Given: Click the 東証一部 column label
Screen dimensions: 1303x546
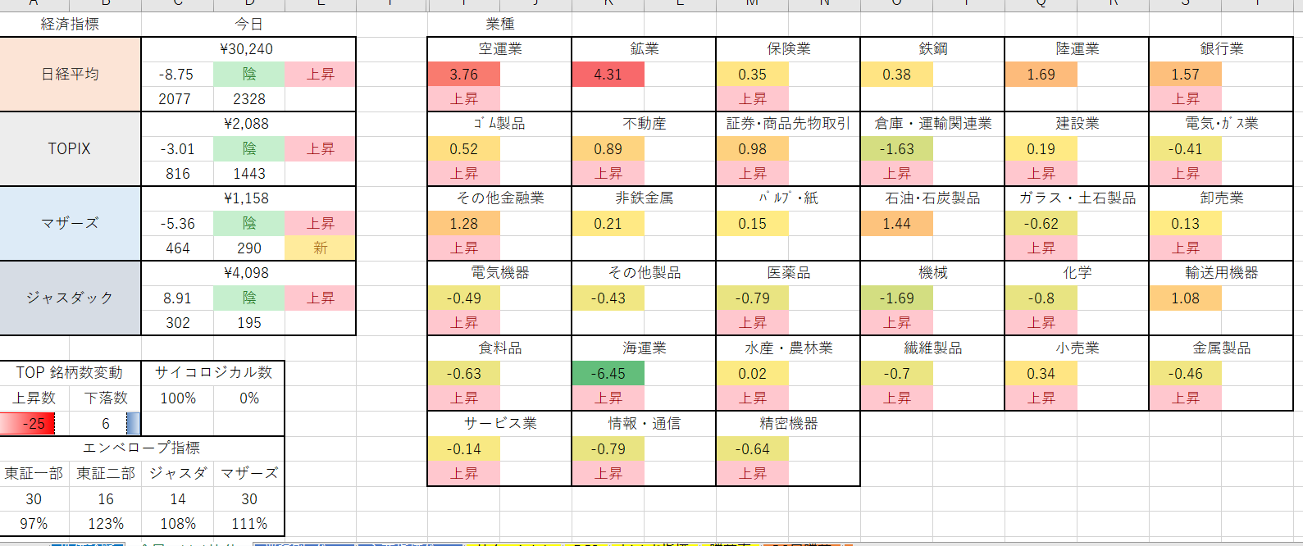Looking at the screenshot, I should click(x=34, y=474).
